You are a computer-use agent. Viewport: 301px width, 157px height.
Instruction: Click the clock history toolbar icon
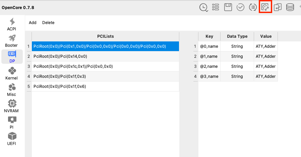tap(203, 7)
